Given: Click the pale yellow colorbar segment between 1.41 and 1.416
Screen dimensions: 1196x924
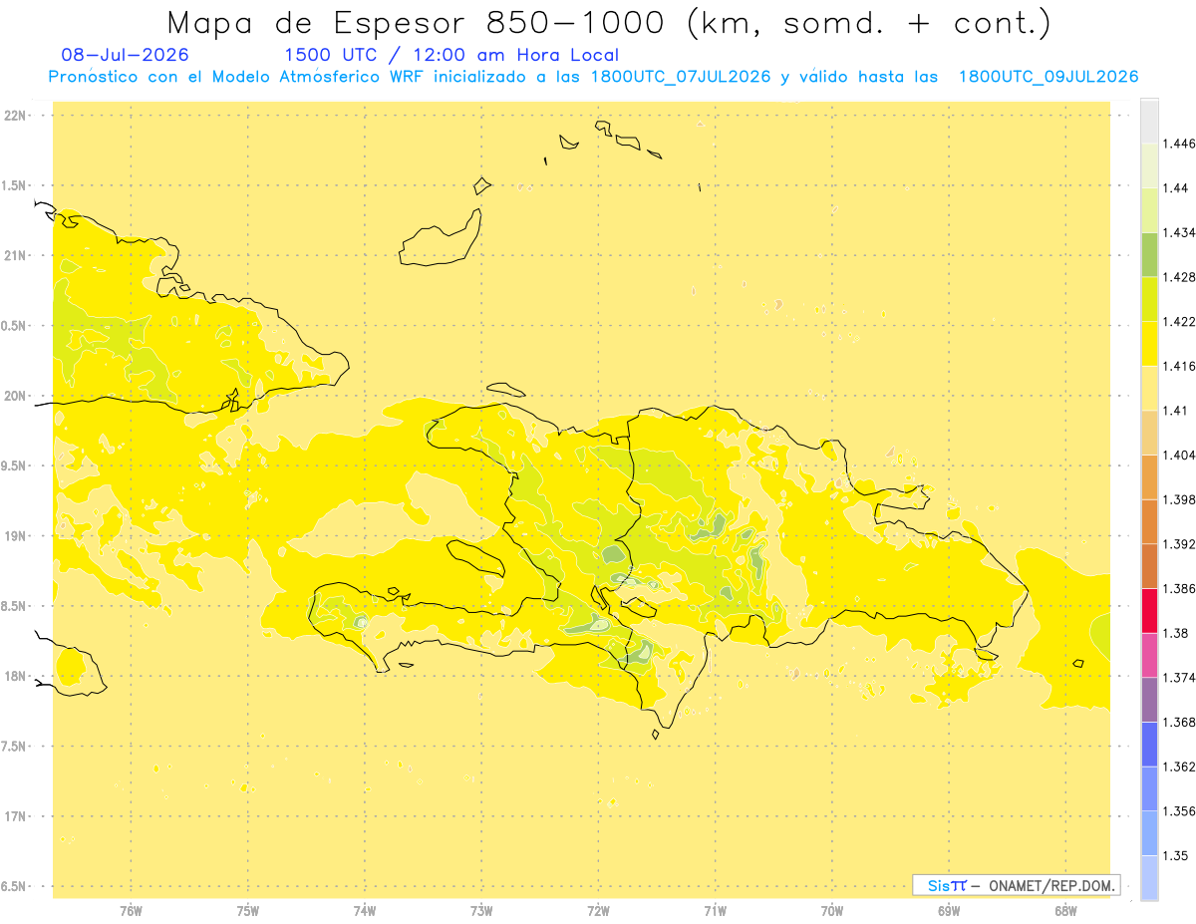Looking at the screenshot, I should pyautogui.click(x=1149, y=388).
